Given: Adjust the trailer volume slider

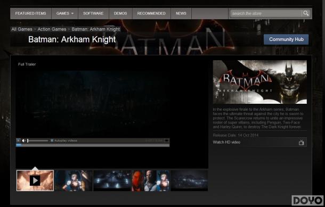Looking at the screenshot, I should (x=38, y=141).
